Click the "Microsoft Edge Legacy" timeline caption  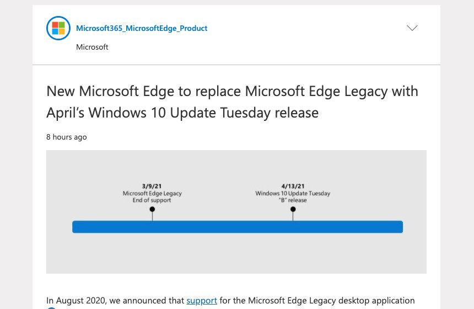point(152,194)
